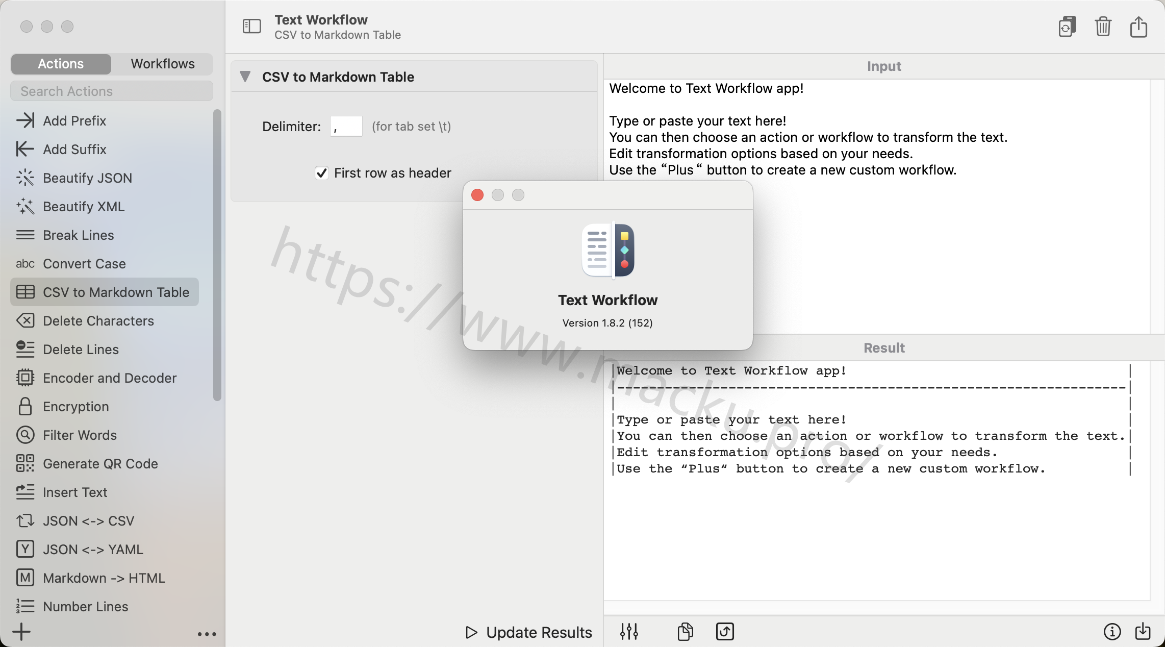This screenshot has width=1165, height=647.
Task: Click the trash icon to delete
Action: click(x=1103, y=27)
